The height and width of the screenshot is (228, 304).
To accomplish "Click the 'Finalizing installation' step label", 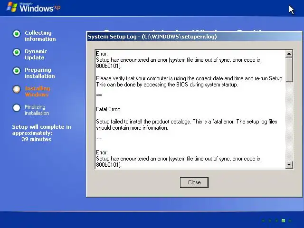I will click(37, 110).
